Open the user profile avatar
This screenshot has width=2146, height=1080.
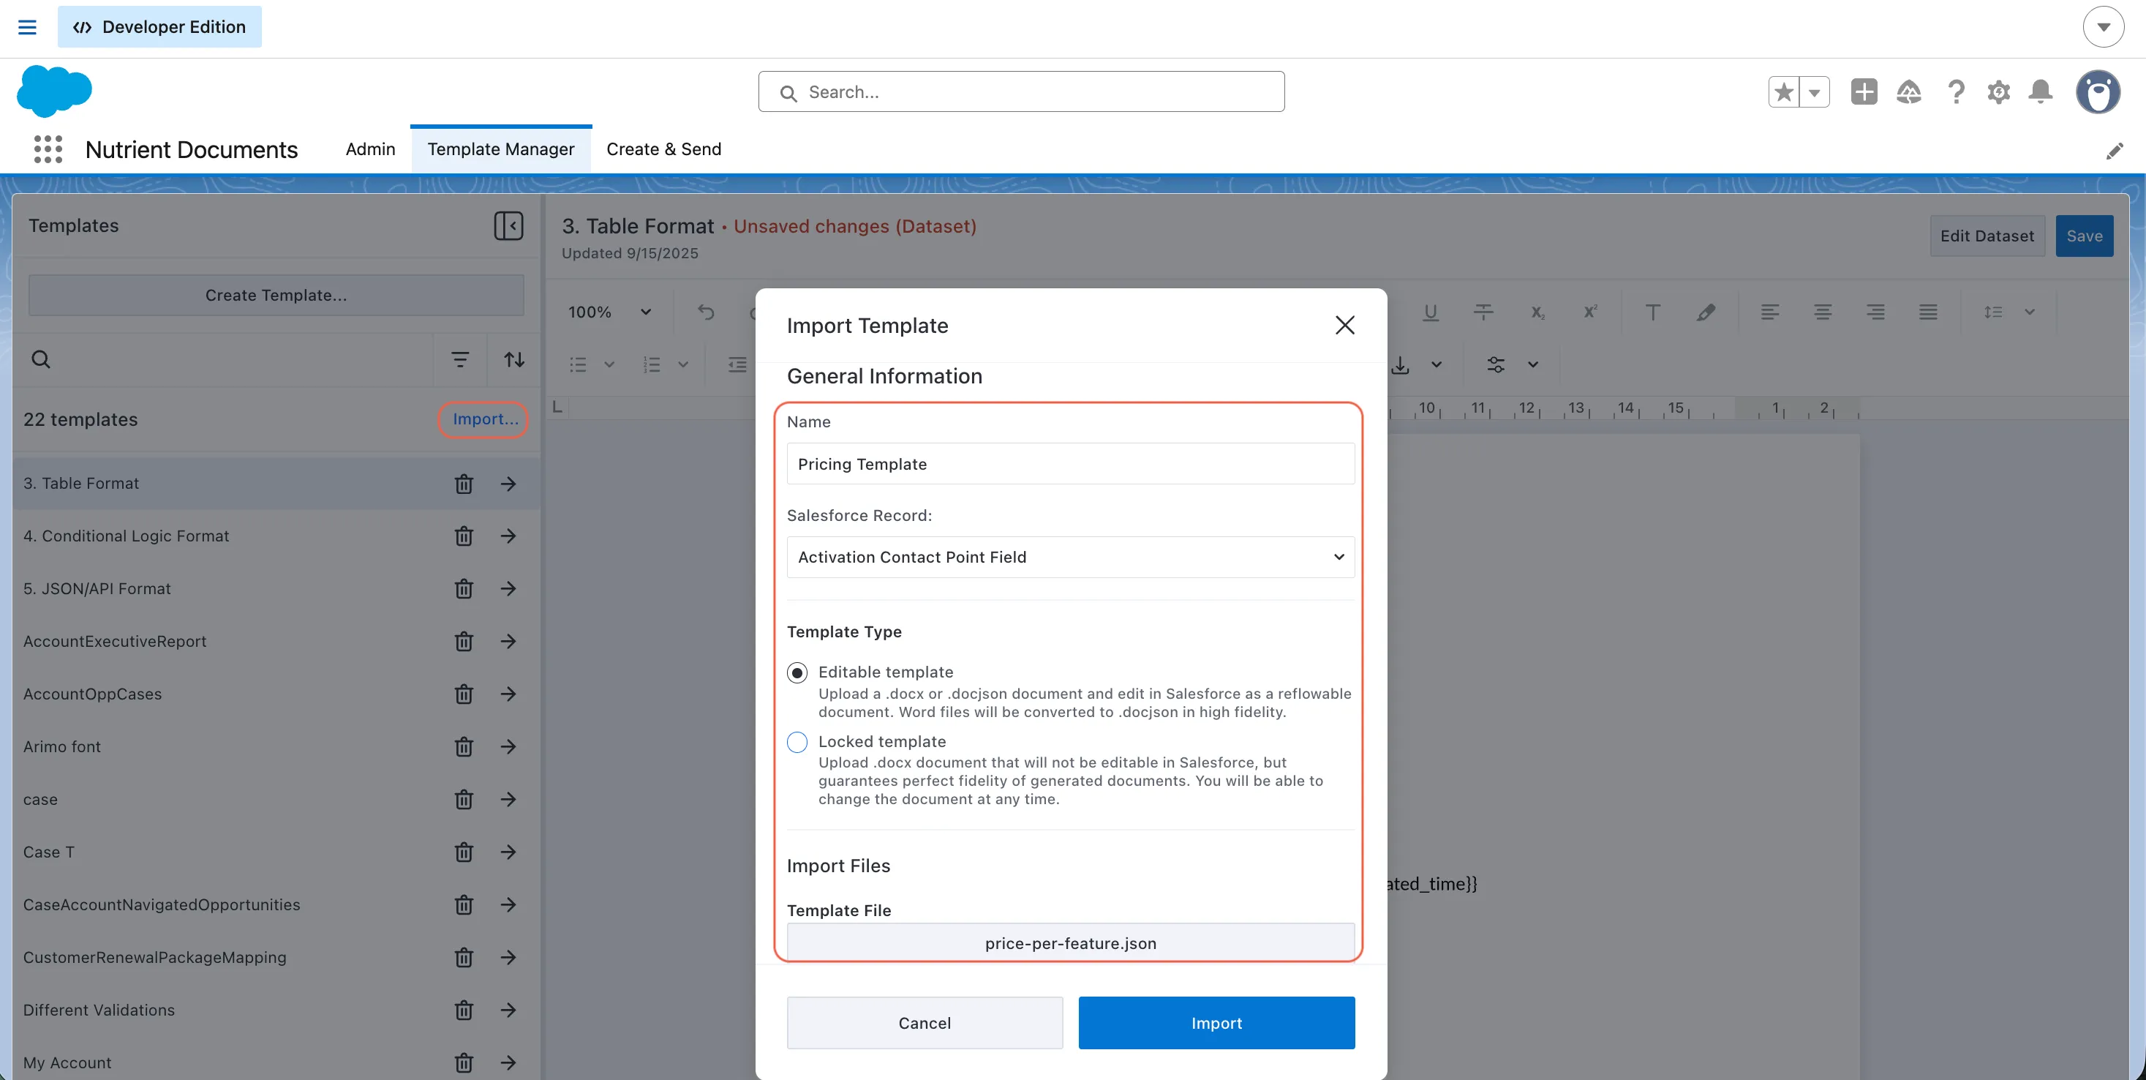pyautogui.click(x=2098, y=91)
